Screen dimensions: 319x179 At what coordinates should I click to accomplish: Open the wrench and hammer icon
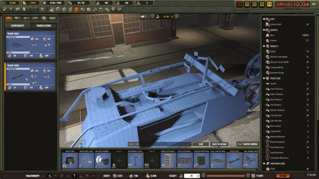95,9
